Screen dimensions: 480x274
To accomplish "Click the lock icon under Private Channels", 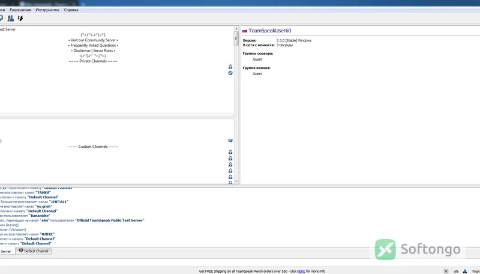I will 230,67.
